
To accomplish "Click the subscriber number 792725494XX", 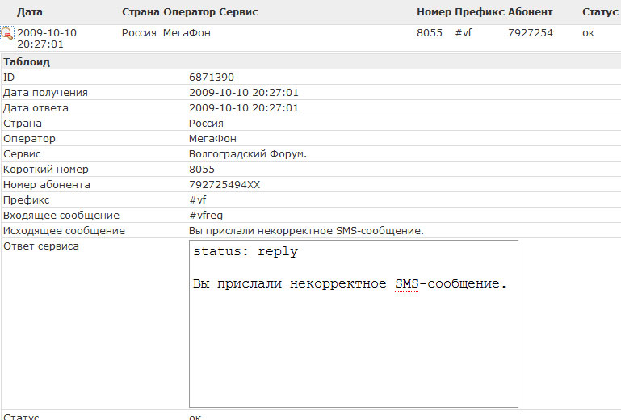I will tap(224, 185).
